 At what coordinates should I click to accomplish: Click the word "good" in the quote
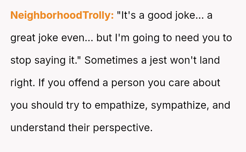pyautogui.click(x=161, y=16)
